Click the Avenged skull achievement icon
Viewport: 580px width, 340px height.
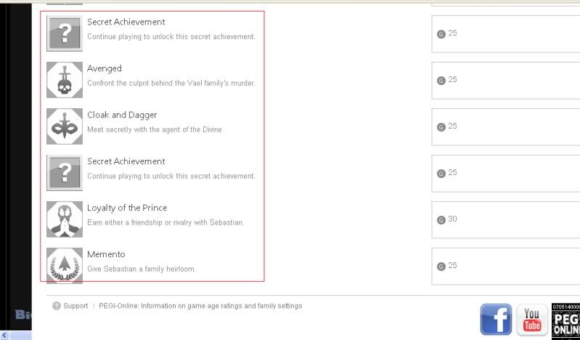tap(65, 80)
